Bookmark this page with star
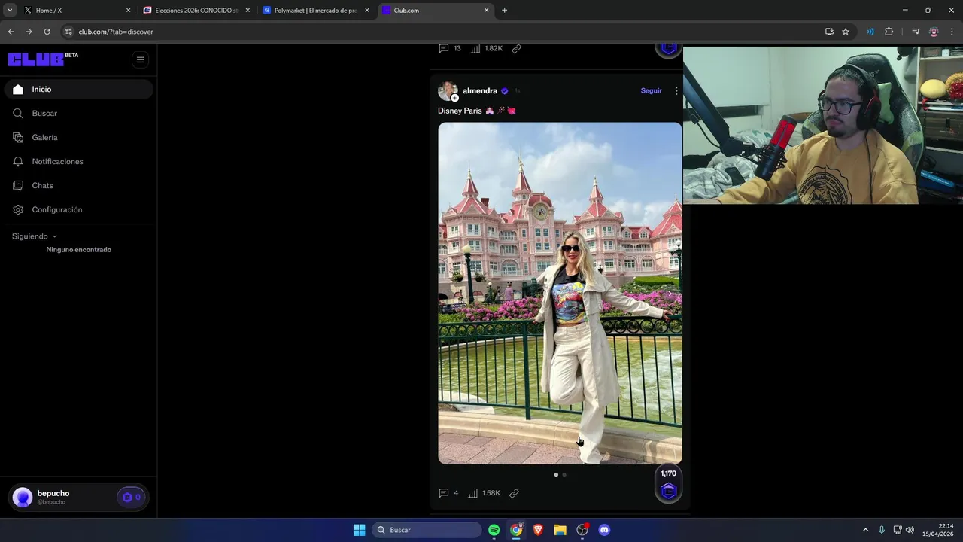 846,32
